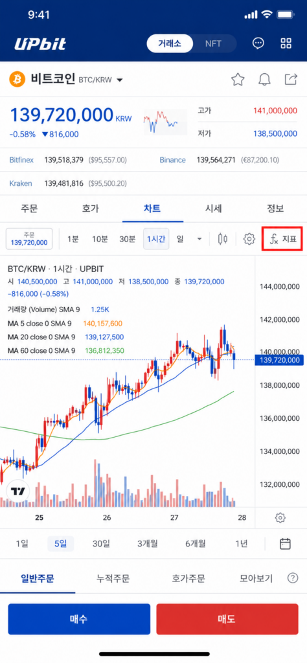Tap the TradingView logo on chart
This screenshot has height=663, width=307.
tap(18, 491)
